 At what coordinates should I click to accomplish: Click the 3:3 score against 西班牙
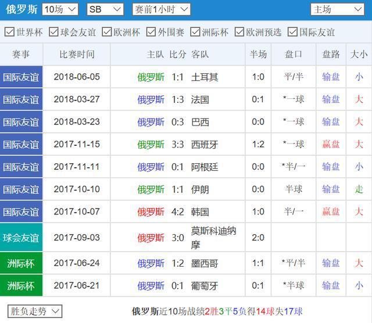coord(178,145)
